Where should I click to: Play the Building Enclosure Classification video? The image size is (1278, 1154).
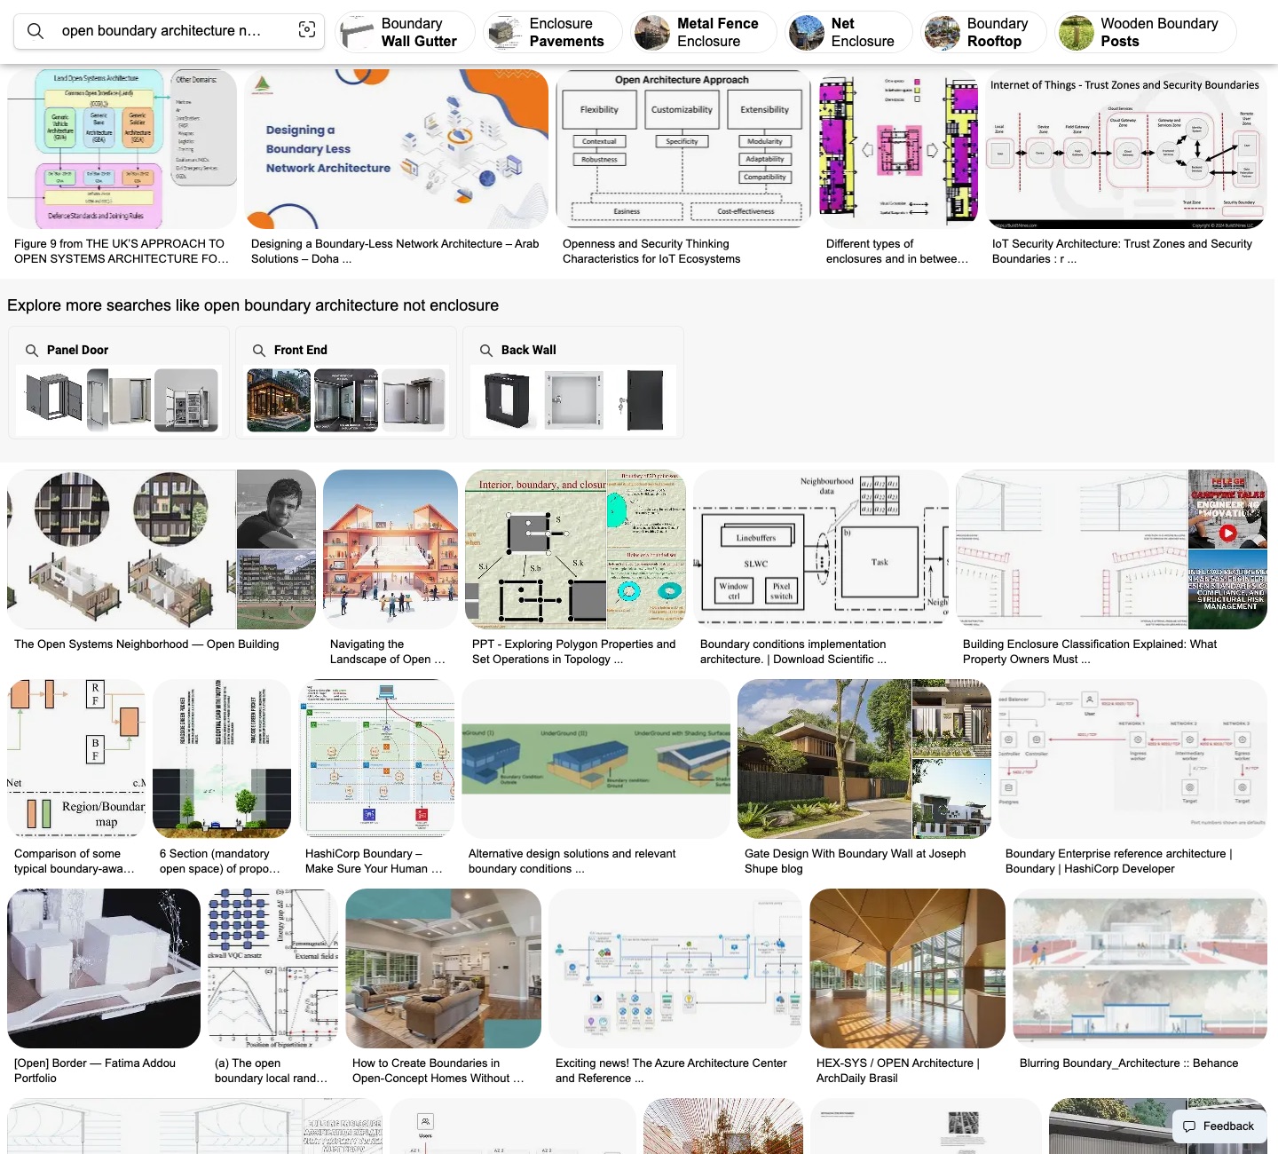pyautogui.click(x=1227, y=534)
